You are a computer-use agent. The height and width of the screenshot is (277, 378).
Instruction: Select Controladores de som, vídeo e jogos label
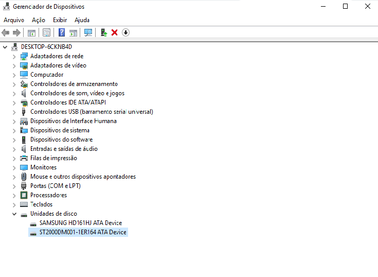click(x=77, y=93)
